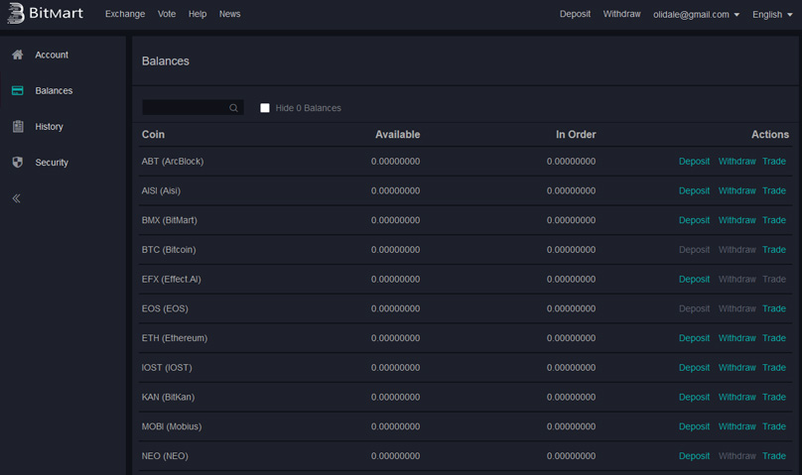Click the 'IOST (IOST)' coin name
The height and width of the screenshot is (475, 802).
[167, 368]
